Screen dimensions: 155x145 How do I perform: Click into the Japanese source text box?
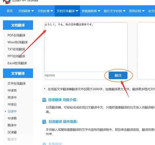[86, 47]
